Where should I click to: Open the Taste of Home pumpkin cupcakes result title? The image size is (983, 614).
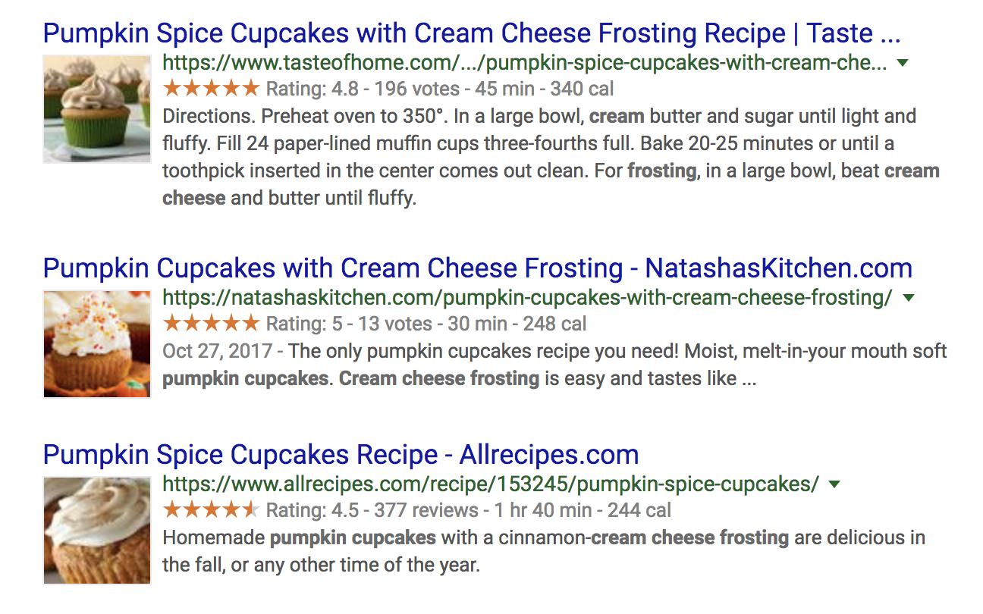coord(471,33)
